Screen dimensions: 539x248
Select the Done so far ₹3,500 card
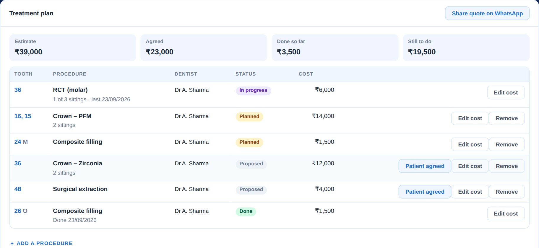point(335,48)
